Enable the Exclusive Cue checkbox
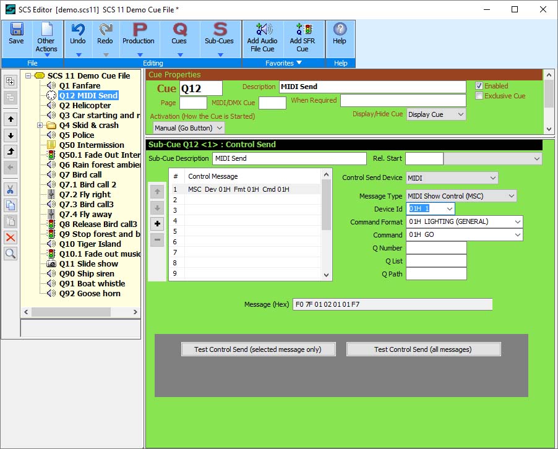Viewport: 558px width, 449px height. click(479, 96)
